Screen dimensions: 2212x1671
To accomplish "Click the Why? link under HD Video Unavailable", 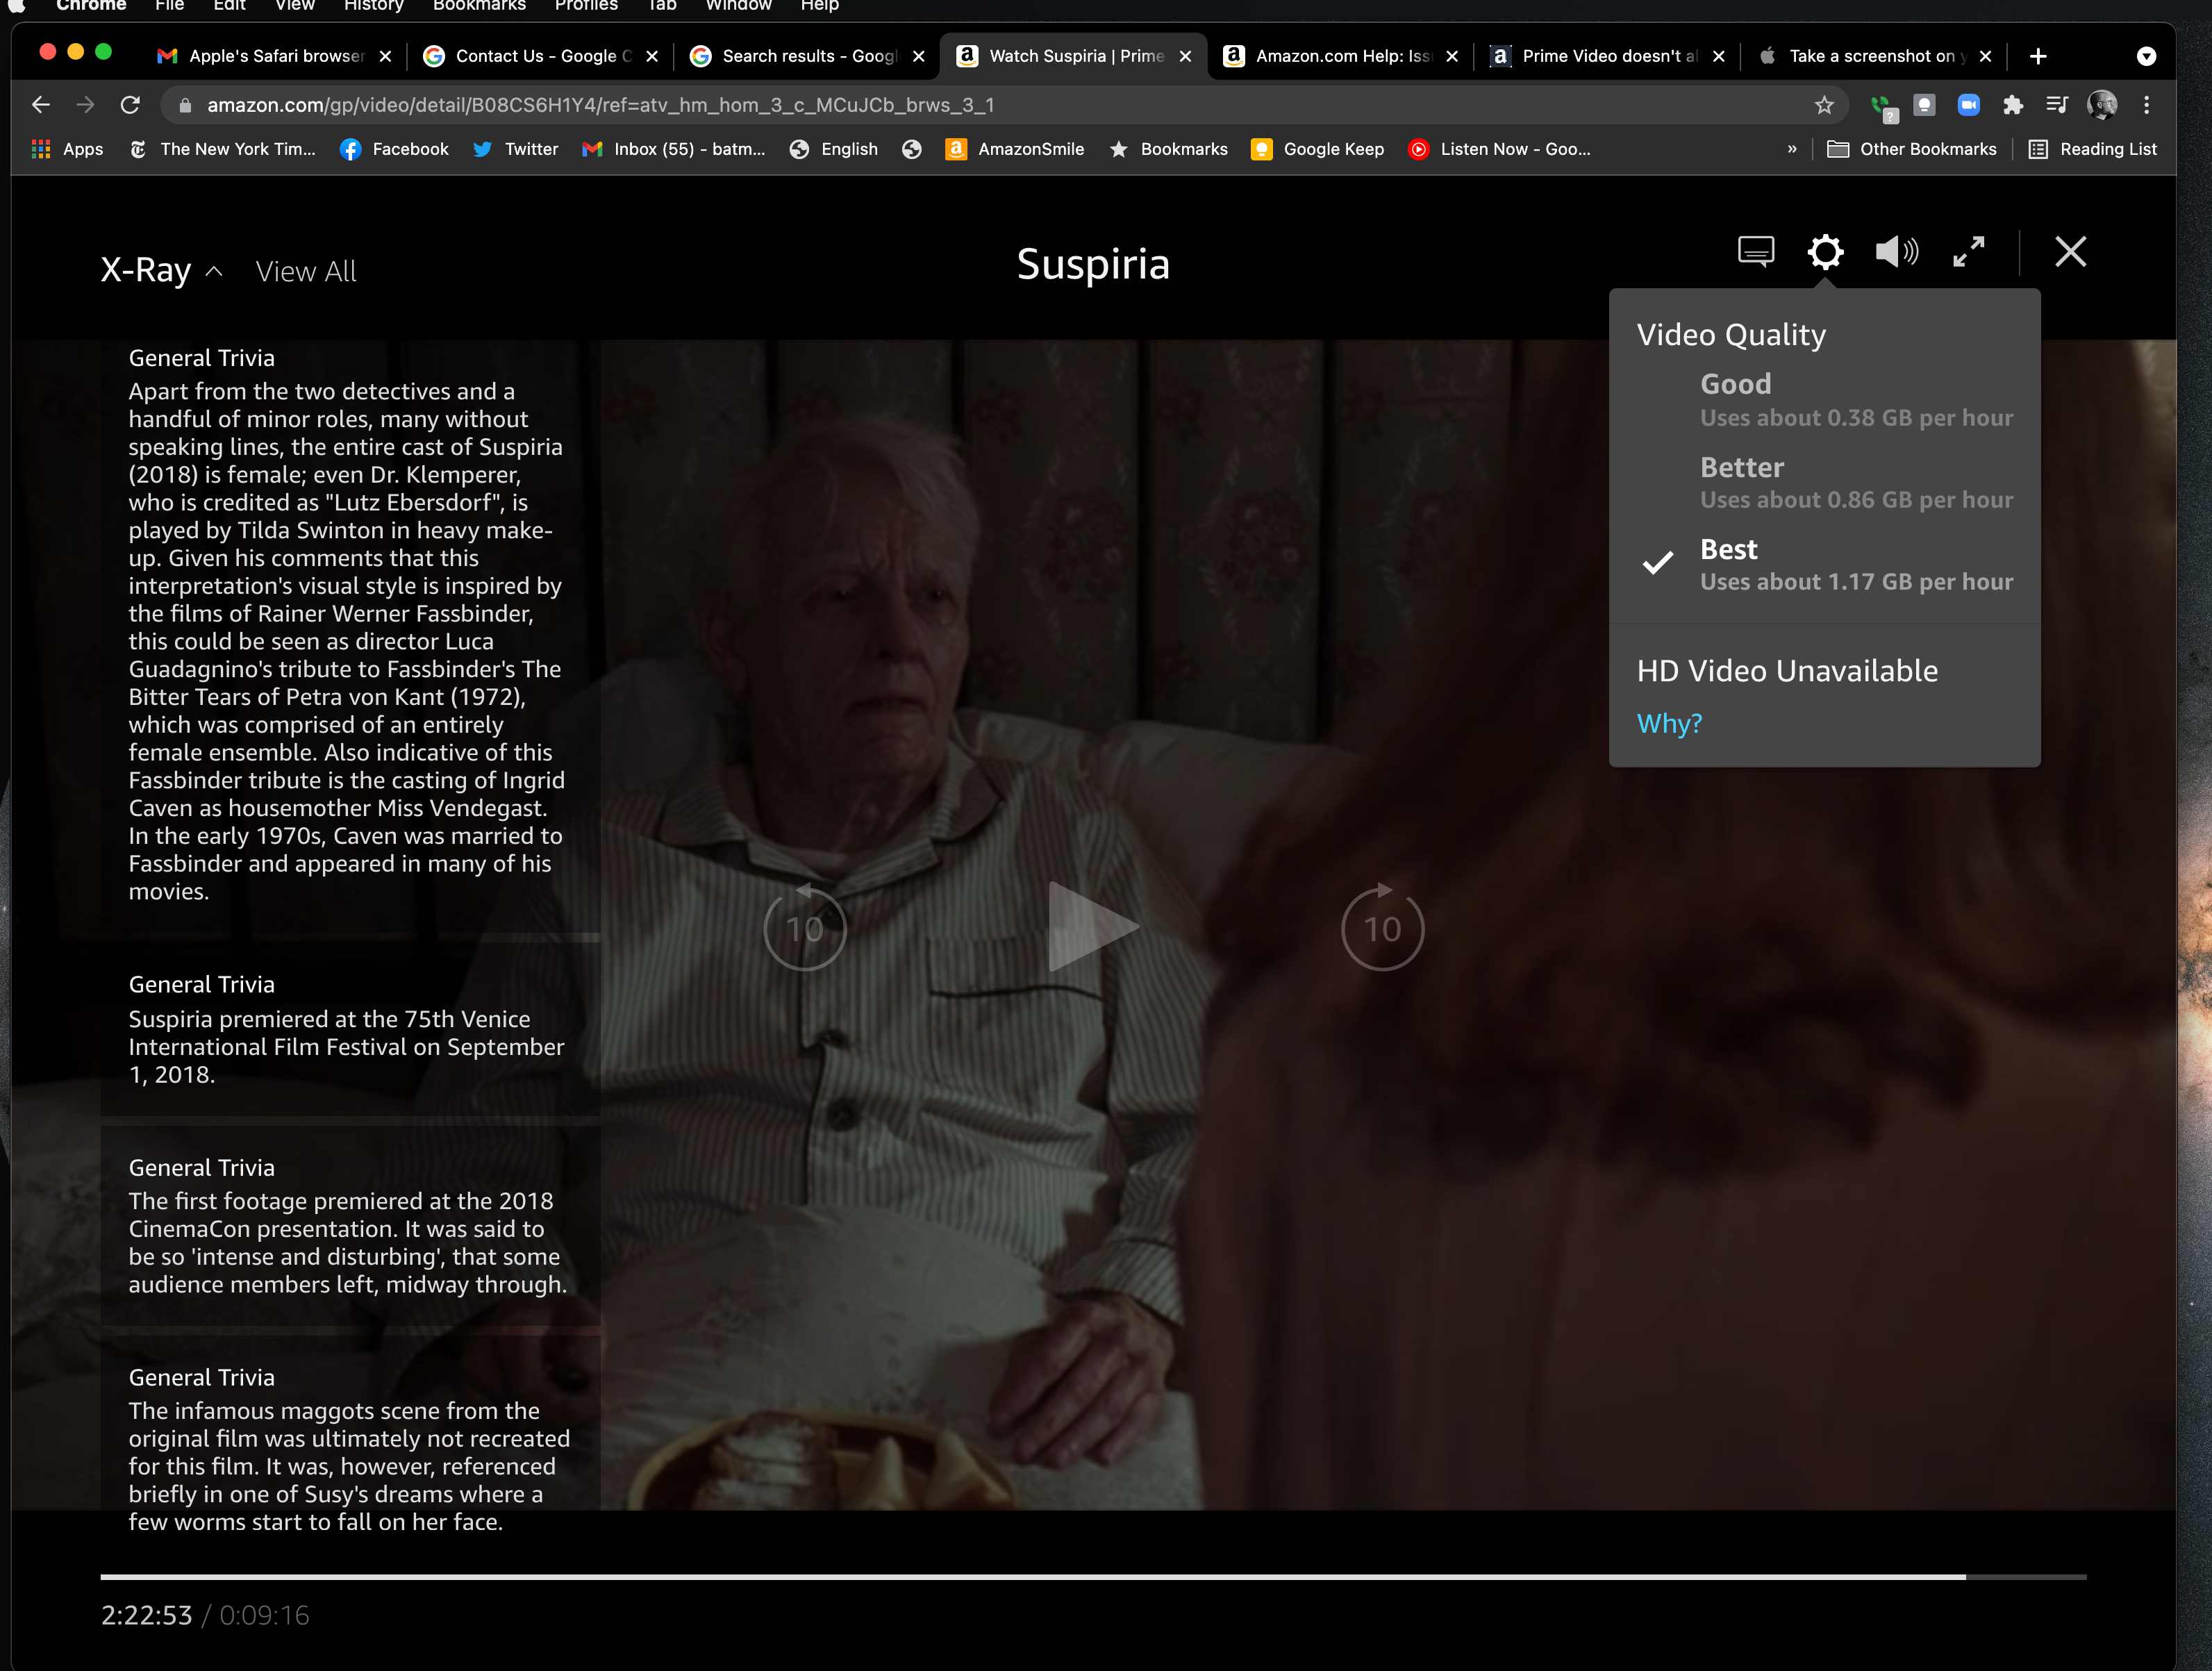I will pyautogui.click(x=1669, y=723).
